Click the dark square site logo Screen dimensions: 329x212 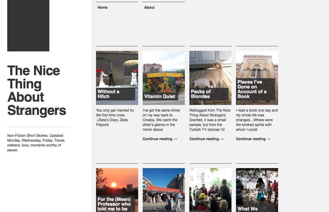pos(28,25)
